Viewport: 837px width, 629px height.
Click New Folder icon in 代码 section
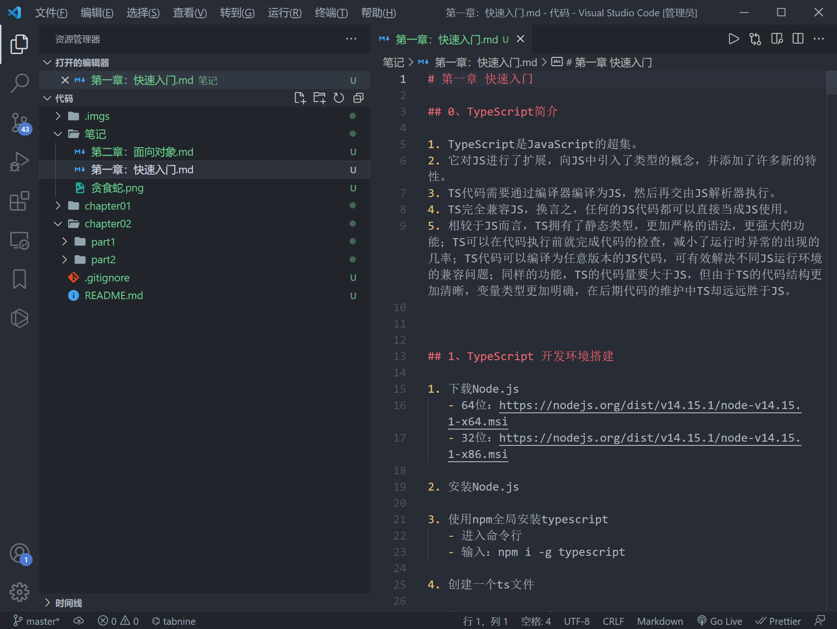click(x=319, y=98)
